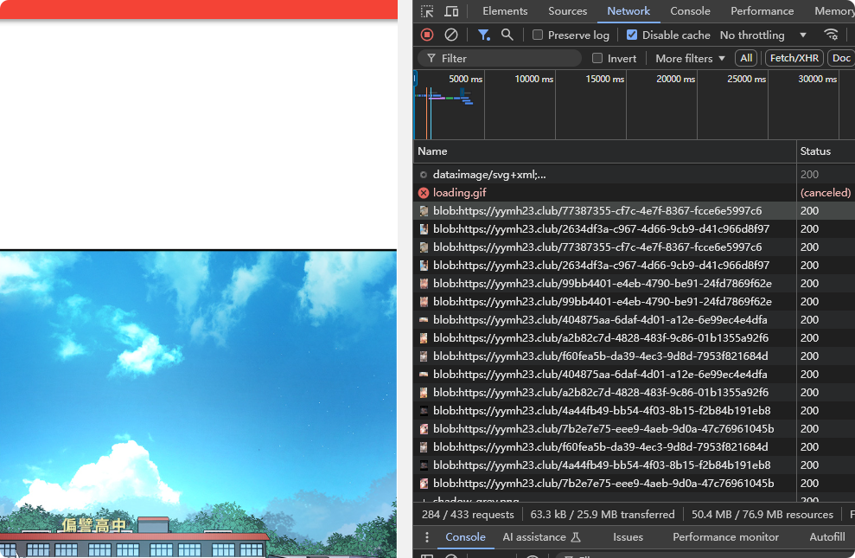Click the red error icon beside loading.gif

pos(424,193)
